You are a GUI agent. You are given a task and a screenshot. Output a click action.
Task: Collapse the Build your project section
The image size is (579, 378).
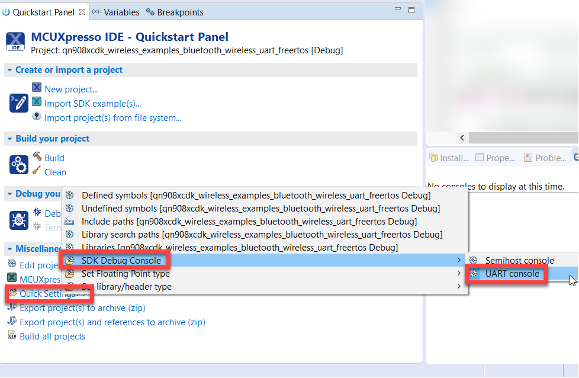(9, 139)
